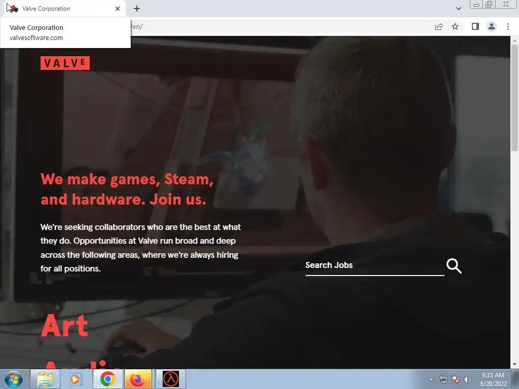Open the Windows Start menu
Viewport: 519px width, 389px height.
[x=14, y=379]
